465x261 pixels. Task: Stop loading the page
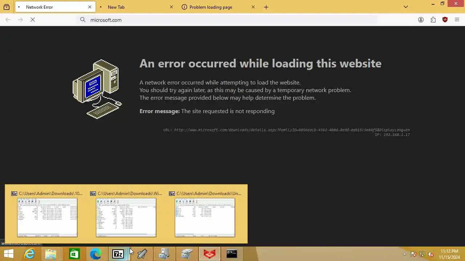click(33, 20)
